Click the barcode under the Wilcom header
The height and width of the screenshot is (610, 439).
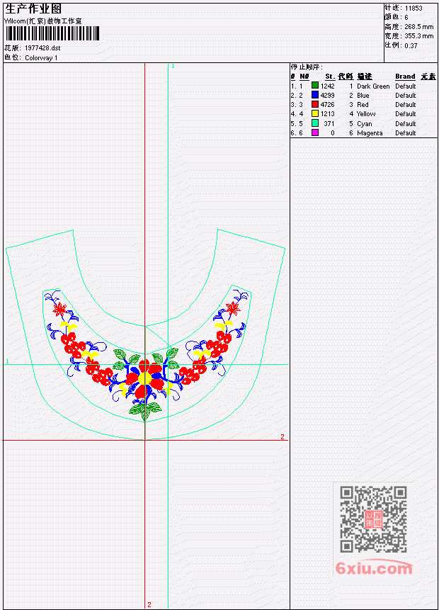point(52,33)
